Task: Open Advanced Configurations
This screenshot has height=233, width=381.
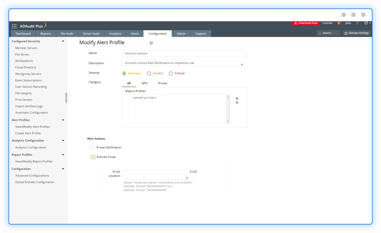Action: [x=32, y=176]
